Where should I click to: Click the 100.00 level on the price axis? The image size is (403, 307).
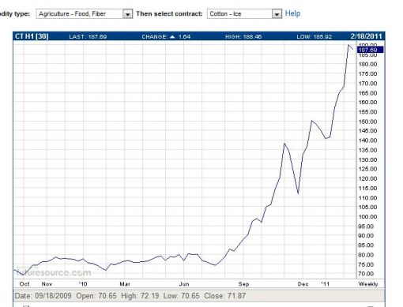367,217
